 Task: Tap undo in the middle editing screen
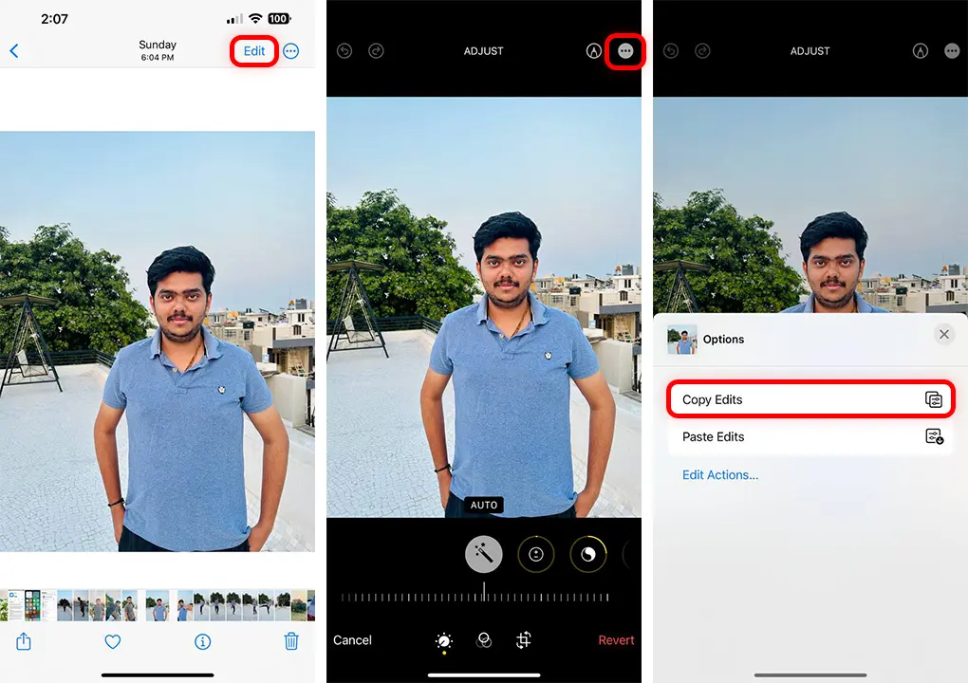tap(344, 50)
